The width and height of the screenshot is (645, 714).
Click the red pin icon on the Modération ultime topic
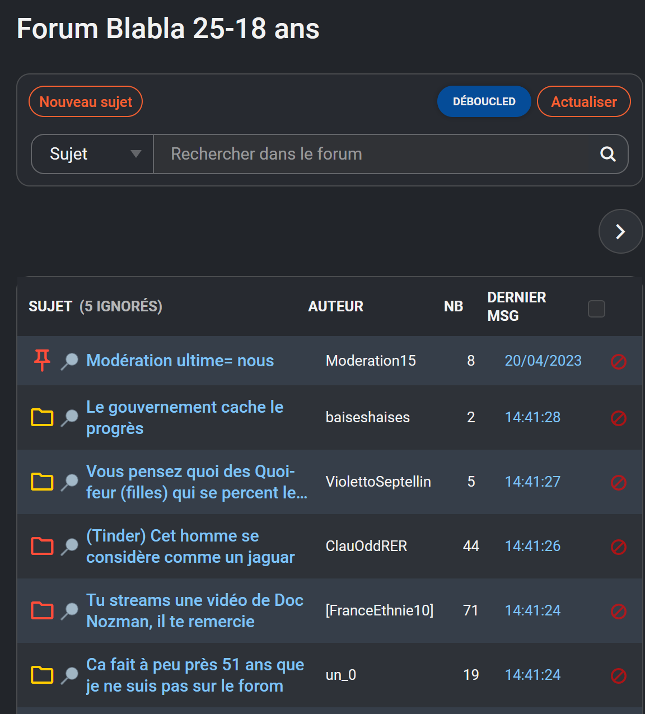pos(42,360)
